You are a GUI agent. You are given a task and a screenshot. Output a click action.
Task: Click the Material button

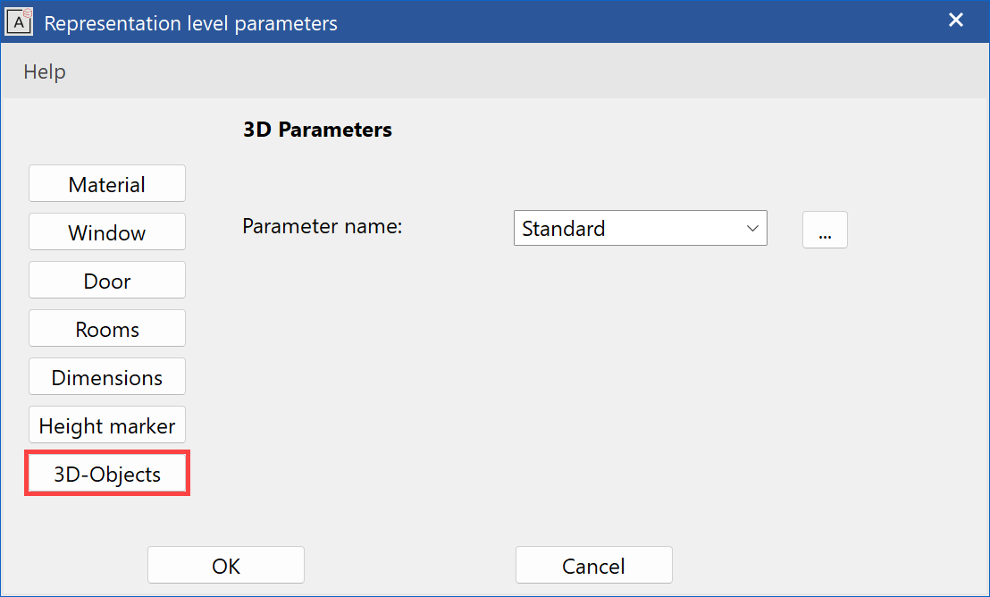click(x=106, y=184)
